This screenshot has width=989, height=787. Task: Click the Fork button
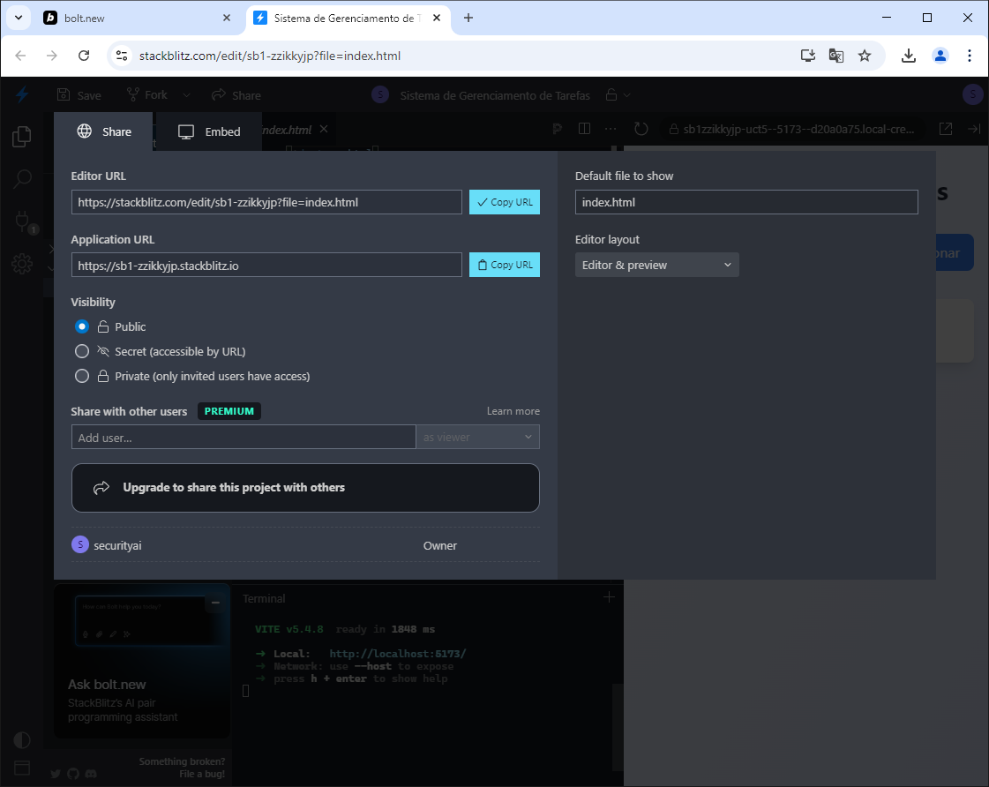147,95
